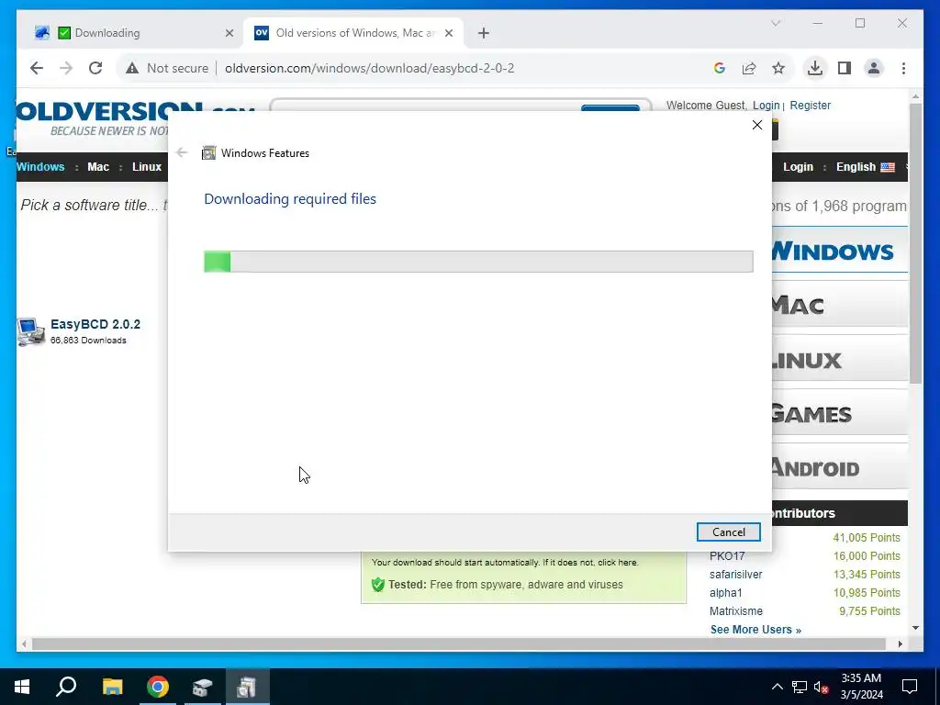
Task: Close the Downloading tab
Action: pos(229,34)
